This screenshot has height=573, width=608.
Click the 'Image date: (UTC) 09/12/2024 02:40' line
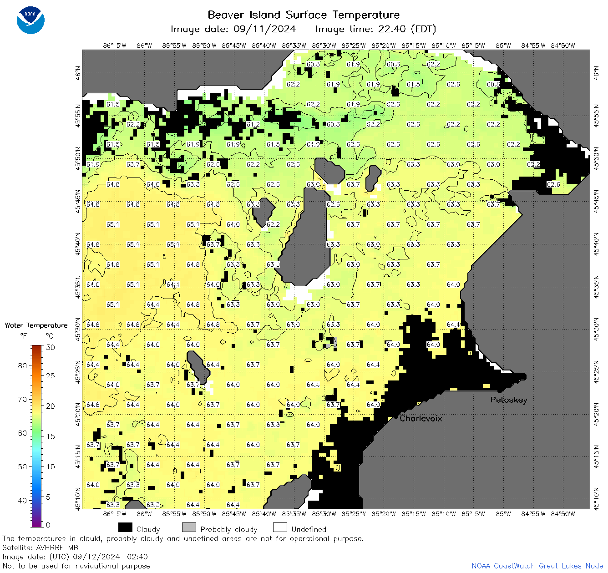[75, 557]
